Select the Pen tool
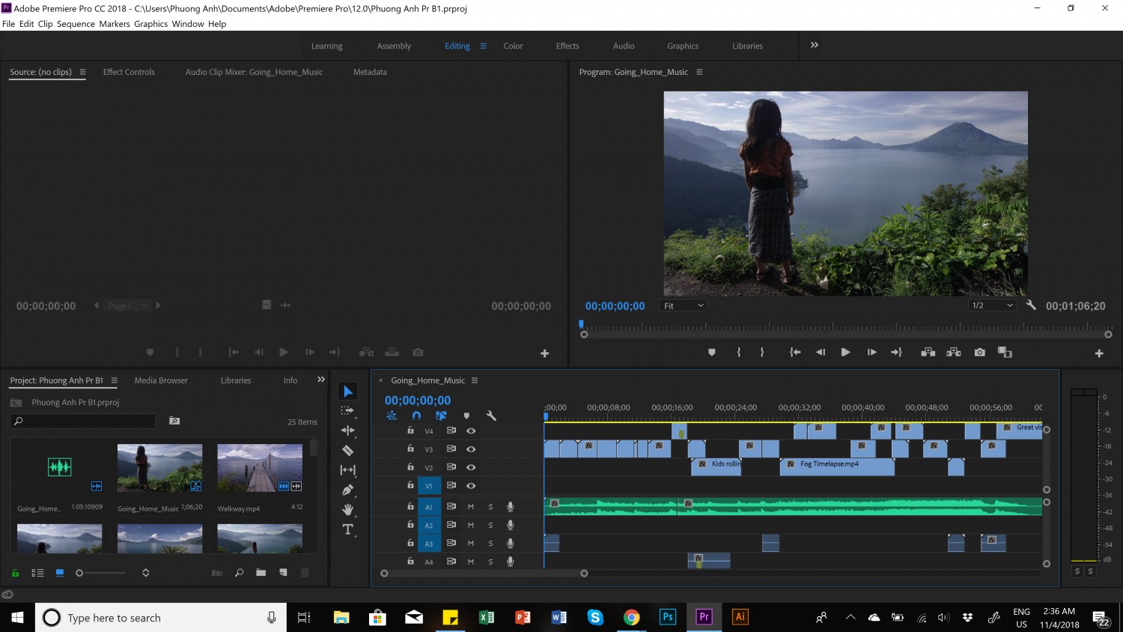This screenshot has height=632, width=1123. [x=348, y=490]
